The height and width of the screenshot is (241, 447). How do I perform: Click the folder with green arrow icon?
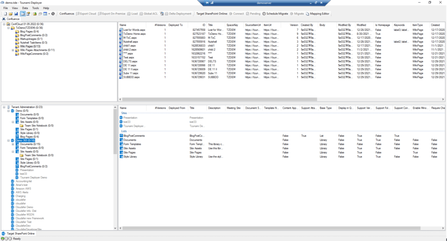[x=34, y=13]
